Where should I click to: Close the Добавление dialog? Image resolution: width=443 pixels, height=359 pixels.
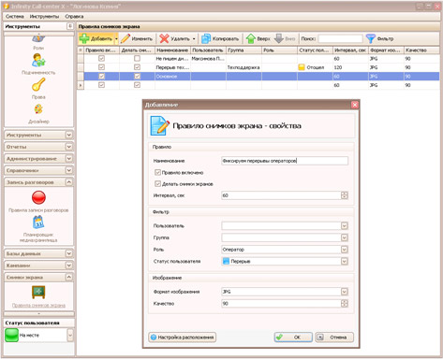355,105
